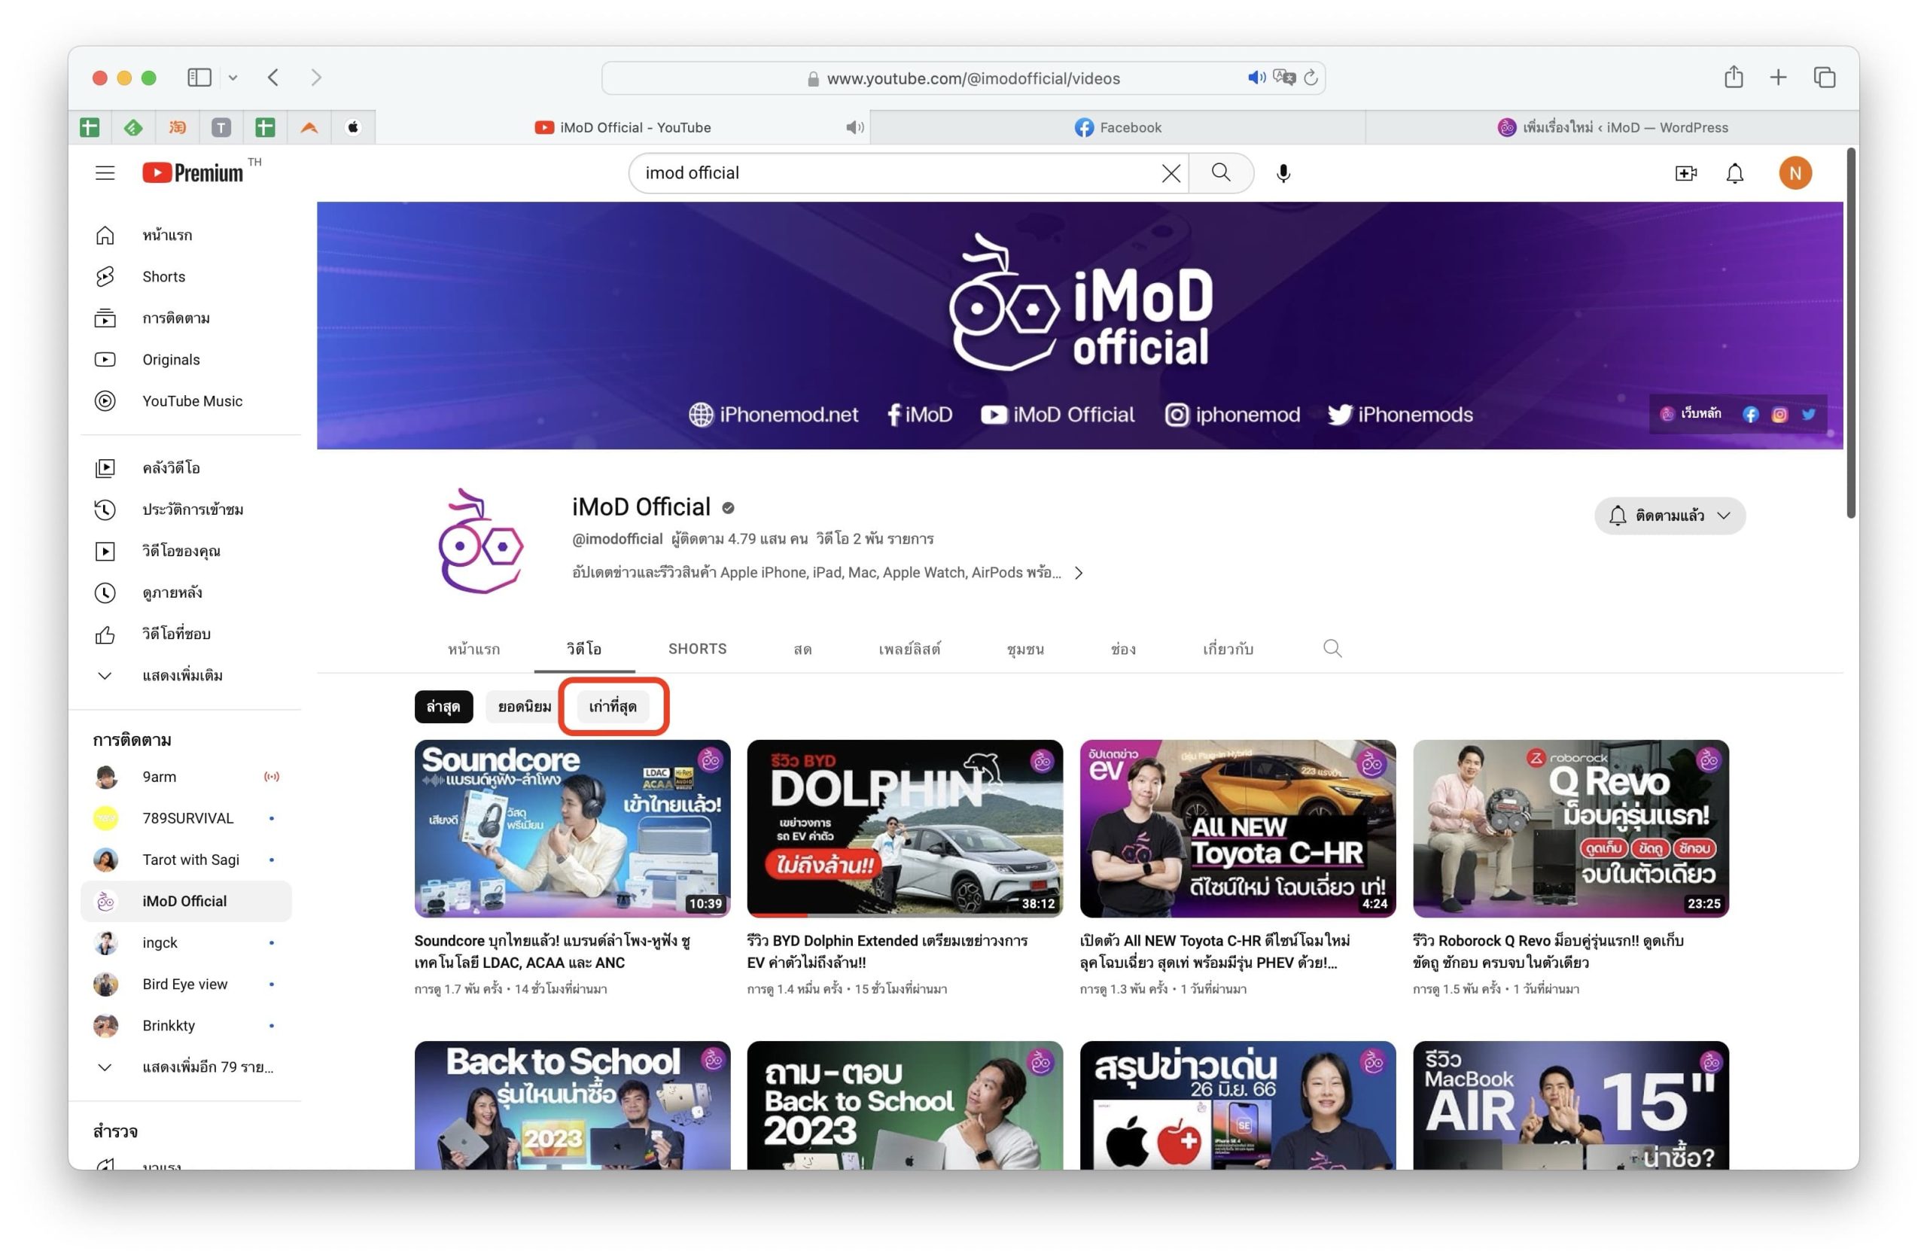Expand the ติดตามแล้ว subscription dropdown
This screenshot has height=1260, width=1927.
click(x=1670, y=516)
